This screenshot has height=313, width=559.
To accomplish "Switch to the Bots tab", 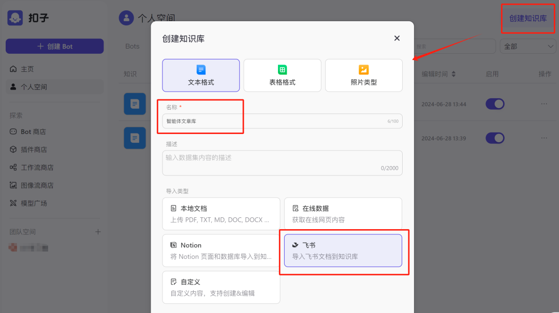I will pos(133,47).
